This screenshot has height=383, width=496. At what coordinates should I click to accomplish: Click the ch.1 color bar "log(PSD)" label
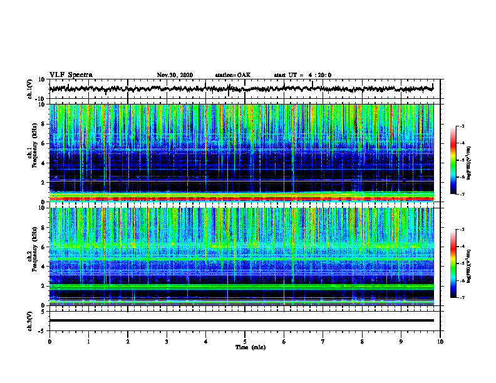[x=468, y=163]
